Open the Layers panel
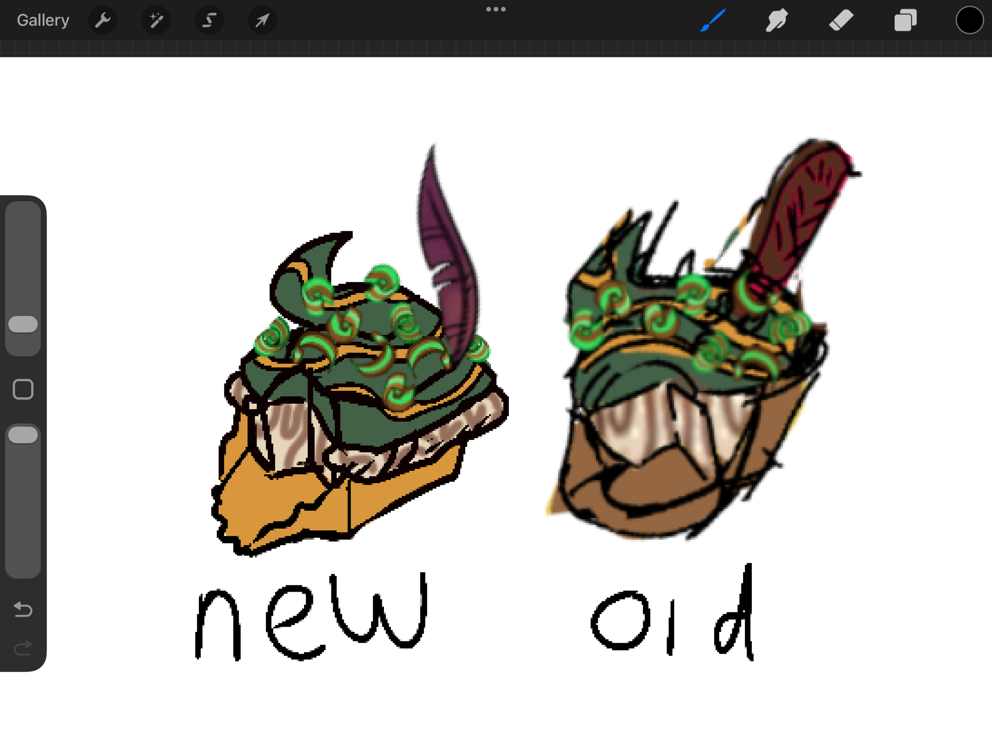Viewport: 992px width, 744px height. [905, 20]
